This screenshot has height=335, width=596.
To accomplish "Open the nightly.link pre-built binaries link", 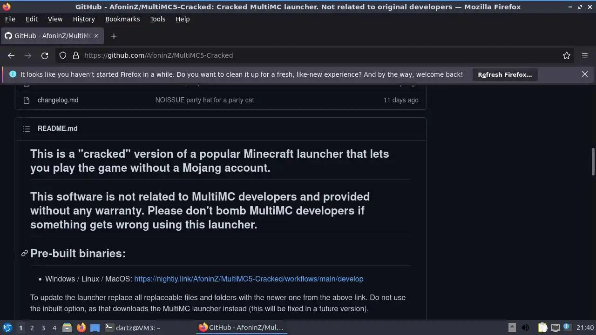I will 249,279.
